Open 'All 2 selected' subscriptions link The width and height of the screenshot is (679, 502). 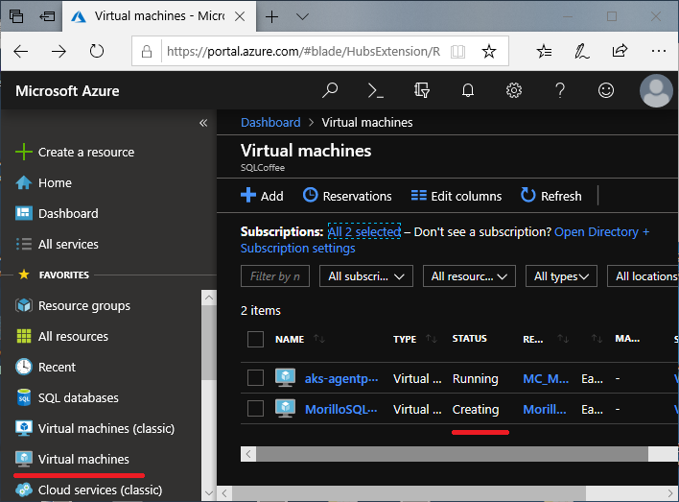364,231
